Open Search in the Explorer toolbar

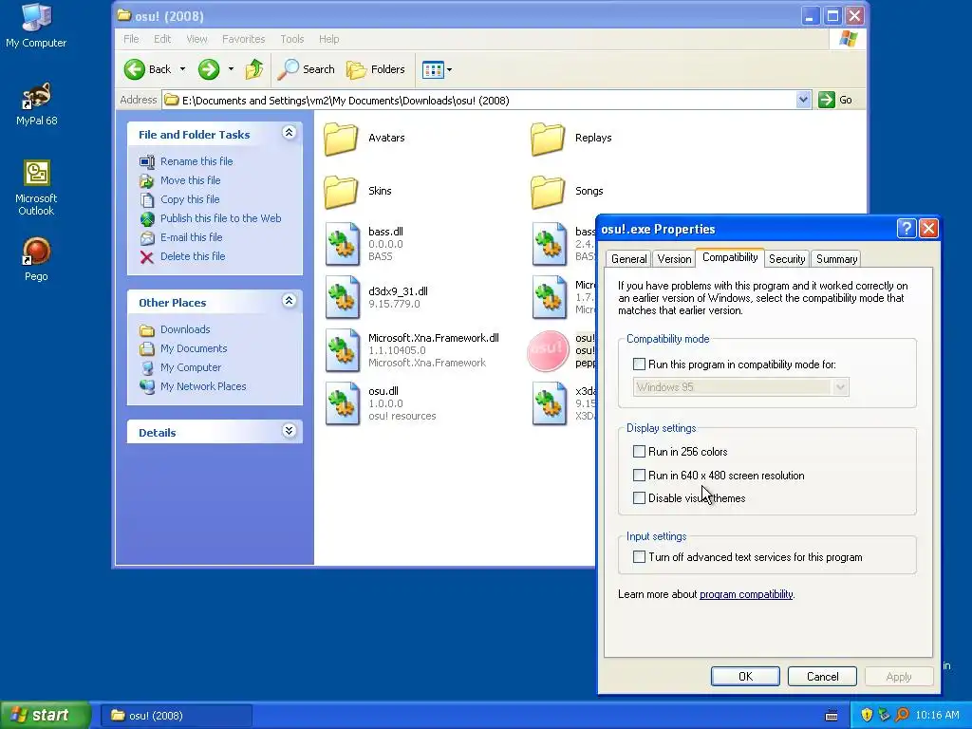(307, 69)
